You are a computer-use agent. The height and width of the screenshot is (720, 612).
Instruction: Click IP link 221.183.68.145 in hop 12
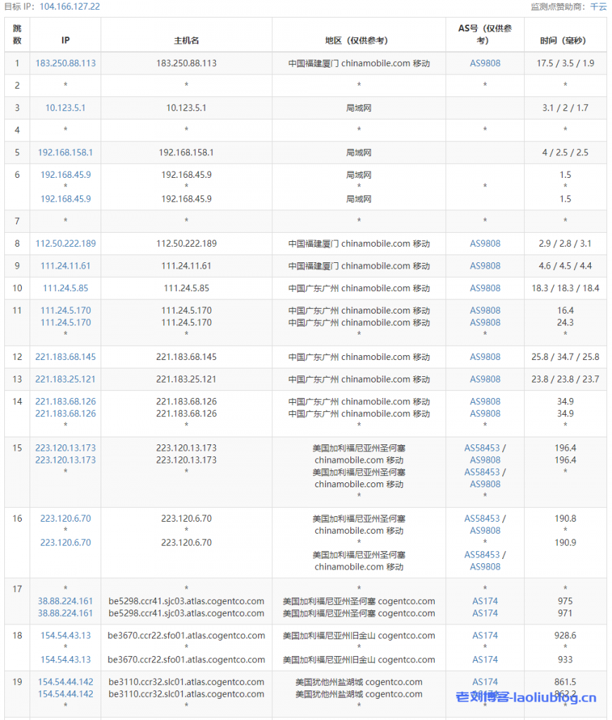pyautogui.click(x=65, y=356)
